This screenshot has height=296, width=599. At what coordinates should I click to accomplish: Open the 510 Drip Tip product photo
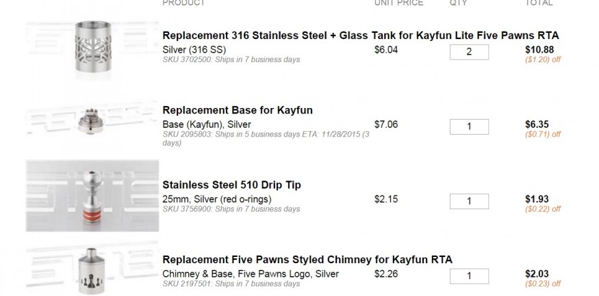tap(92, 196)
